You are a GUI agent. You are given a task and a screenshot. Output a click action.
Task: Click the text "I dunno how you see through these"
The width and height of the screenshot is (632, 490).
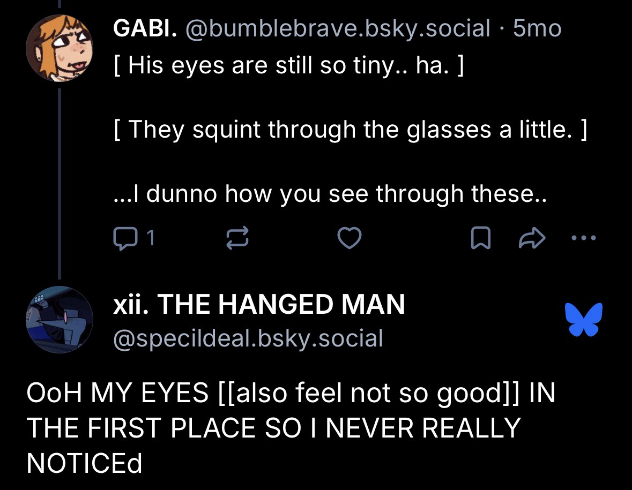point(330,193)
